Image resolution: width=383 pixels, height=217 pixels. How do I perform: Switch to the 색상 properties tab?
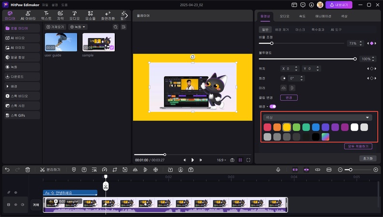pos(344,16)
